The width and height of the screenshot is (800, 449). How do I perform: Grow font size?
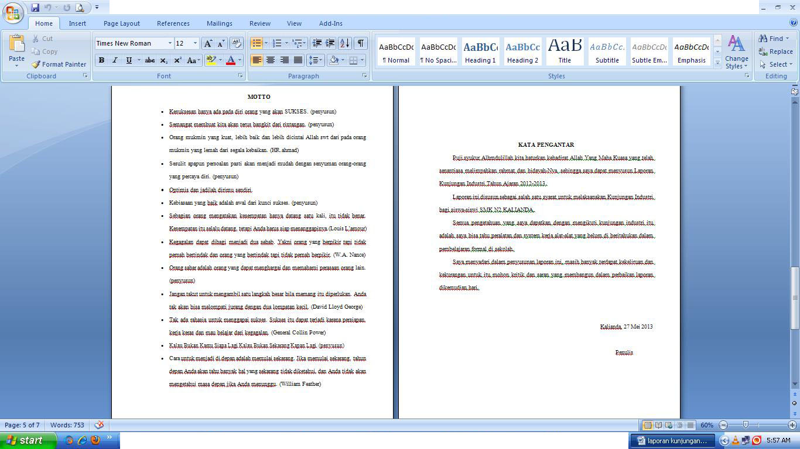coord(208,43)
